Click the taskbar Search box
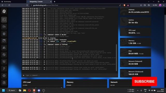 [12, 90]
